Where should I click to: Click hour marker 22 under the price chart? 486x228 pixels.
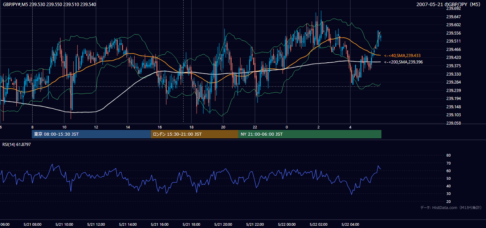(255, 127)
